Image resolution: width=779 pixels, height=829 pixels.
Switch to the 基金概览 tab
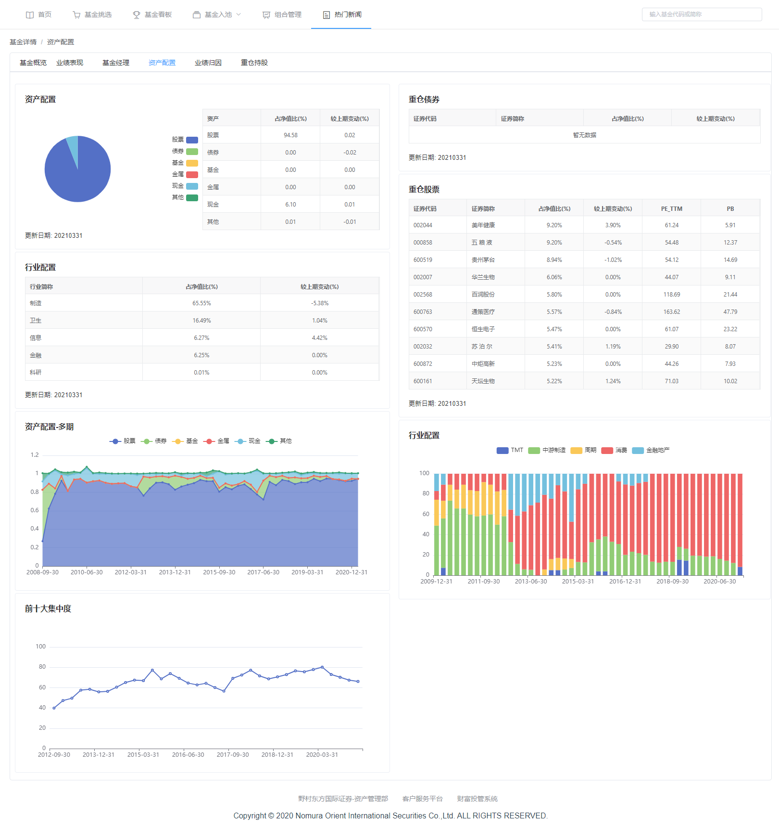pos(33,63)
